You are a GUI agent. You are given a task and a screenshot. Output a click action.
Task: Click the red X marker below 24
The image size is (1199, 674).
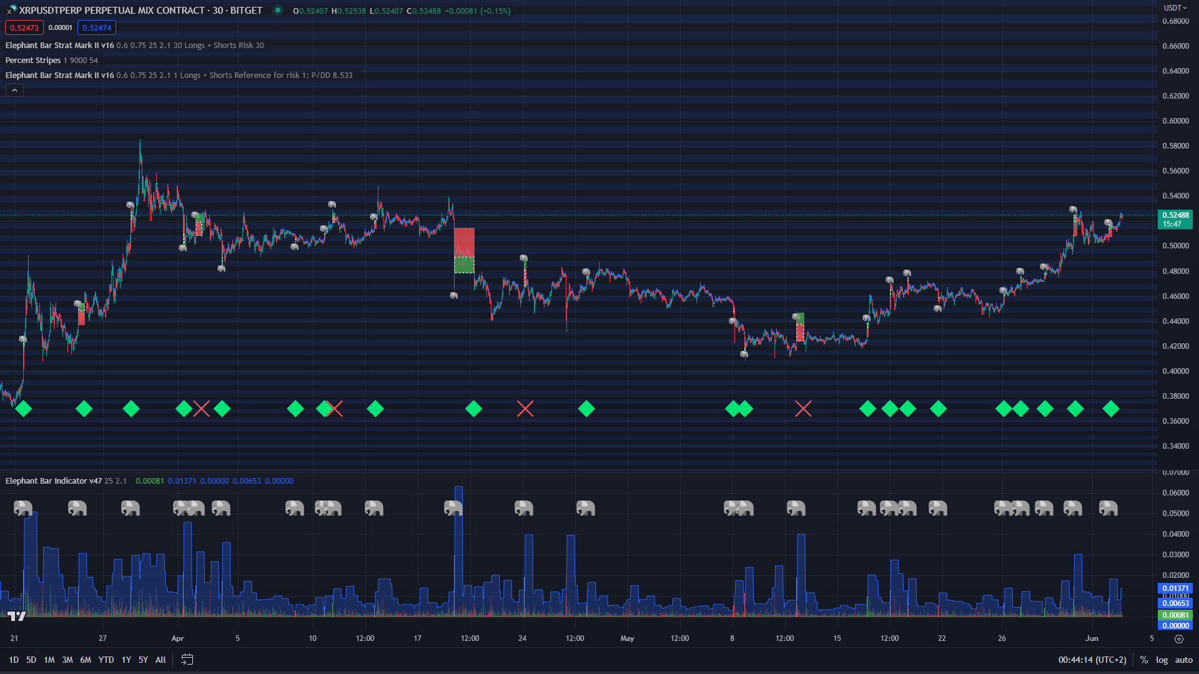525,409
